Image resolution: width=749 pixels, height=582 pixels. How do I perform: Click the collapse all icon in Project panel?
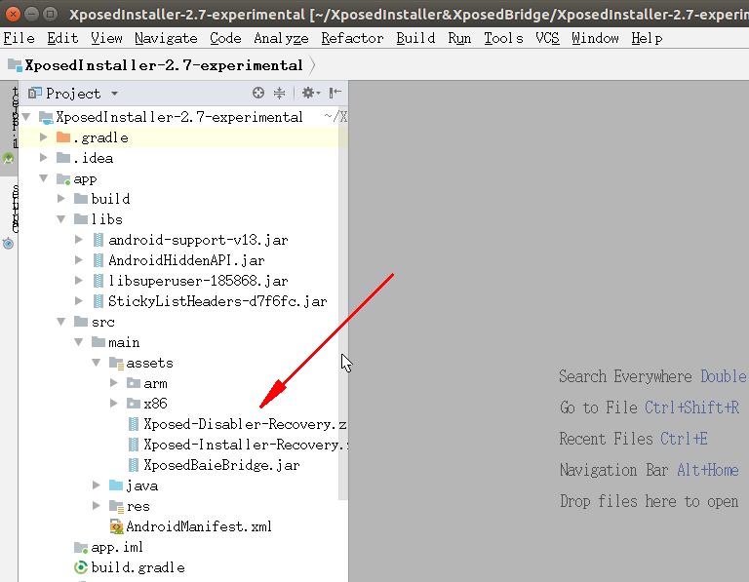point(280,93)
